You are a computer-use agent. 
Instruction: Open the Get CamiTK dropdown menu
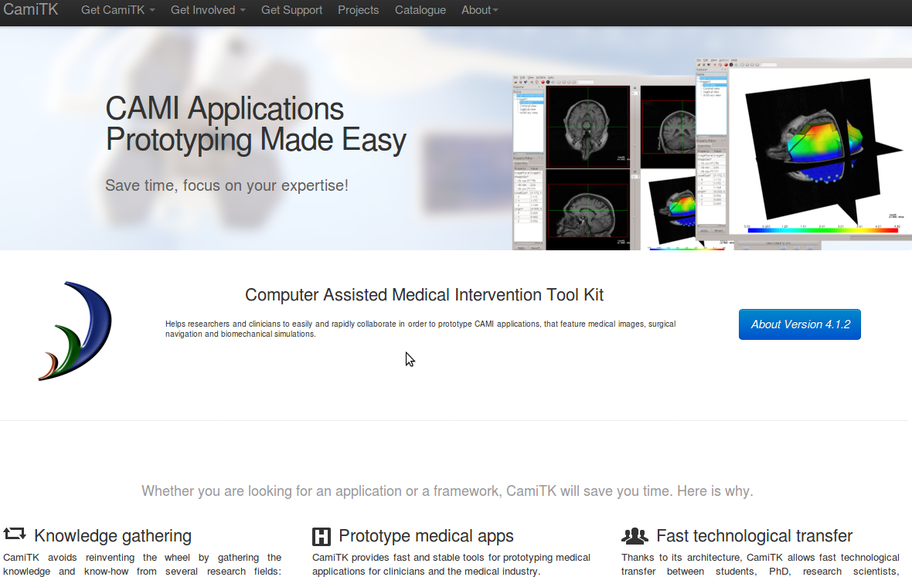tap(118, 10)
